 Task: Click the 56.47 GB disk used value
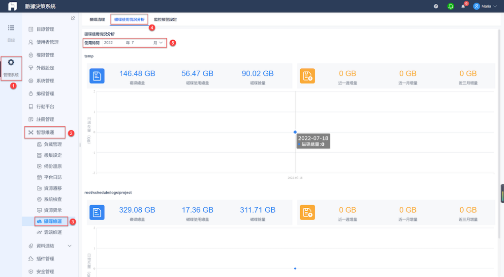coord(197,73)
